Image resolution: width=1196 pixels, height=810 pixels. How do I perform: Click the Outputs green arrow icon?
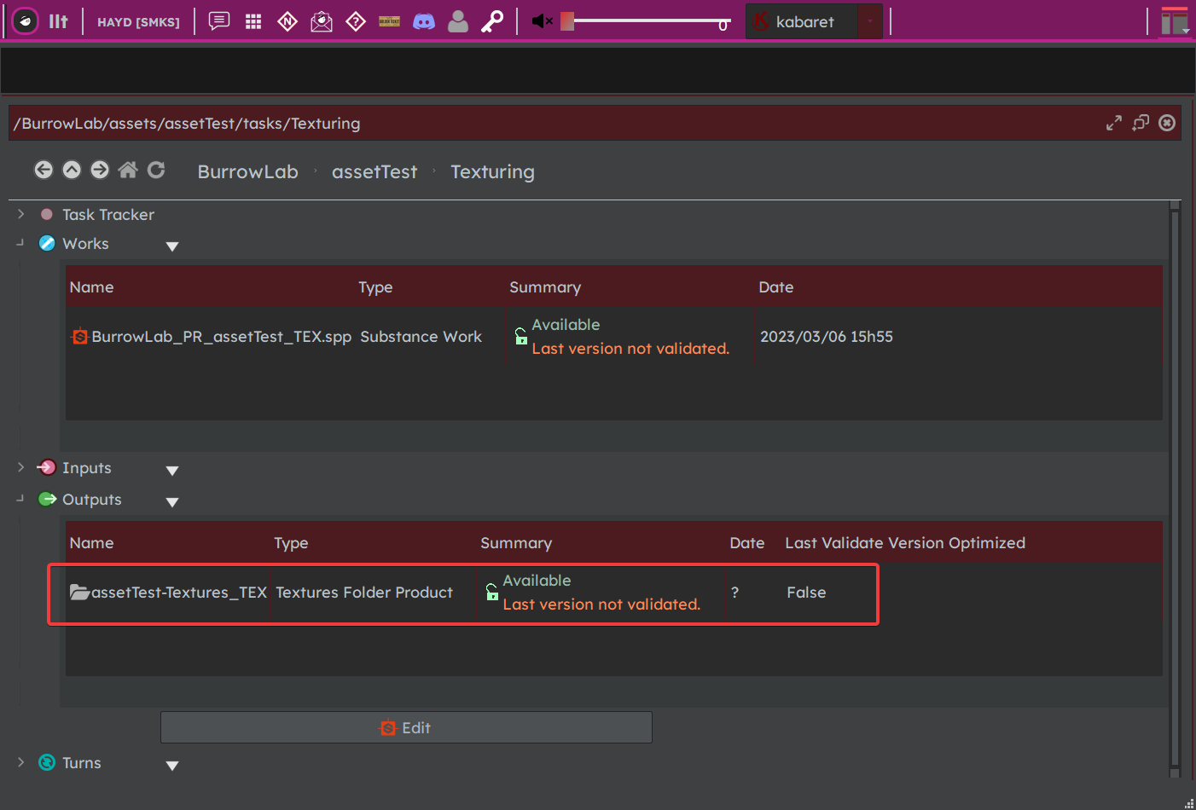[48, 499]
